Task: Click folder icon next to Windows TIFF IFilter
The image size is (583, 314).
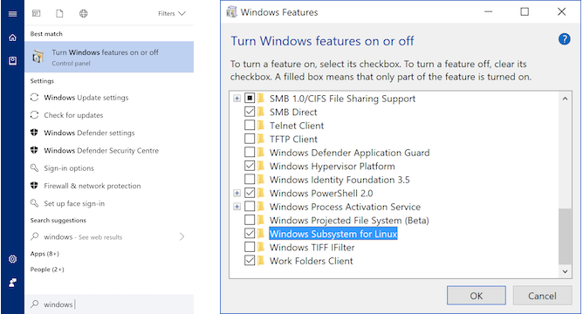Action: point(261,247)
